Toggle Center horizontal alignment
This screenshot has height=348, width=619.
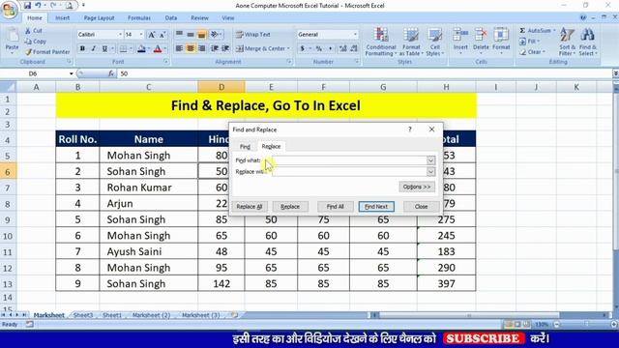click(191, 48)
